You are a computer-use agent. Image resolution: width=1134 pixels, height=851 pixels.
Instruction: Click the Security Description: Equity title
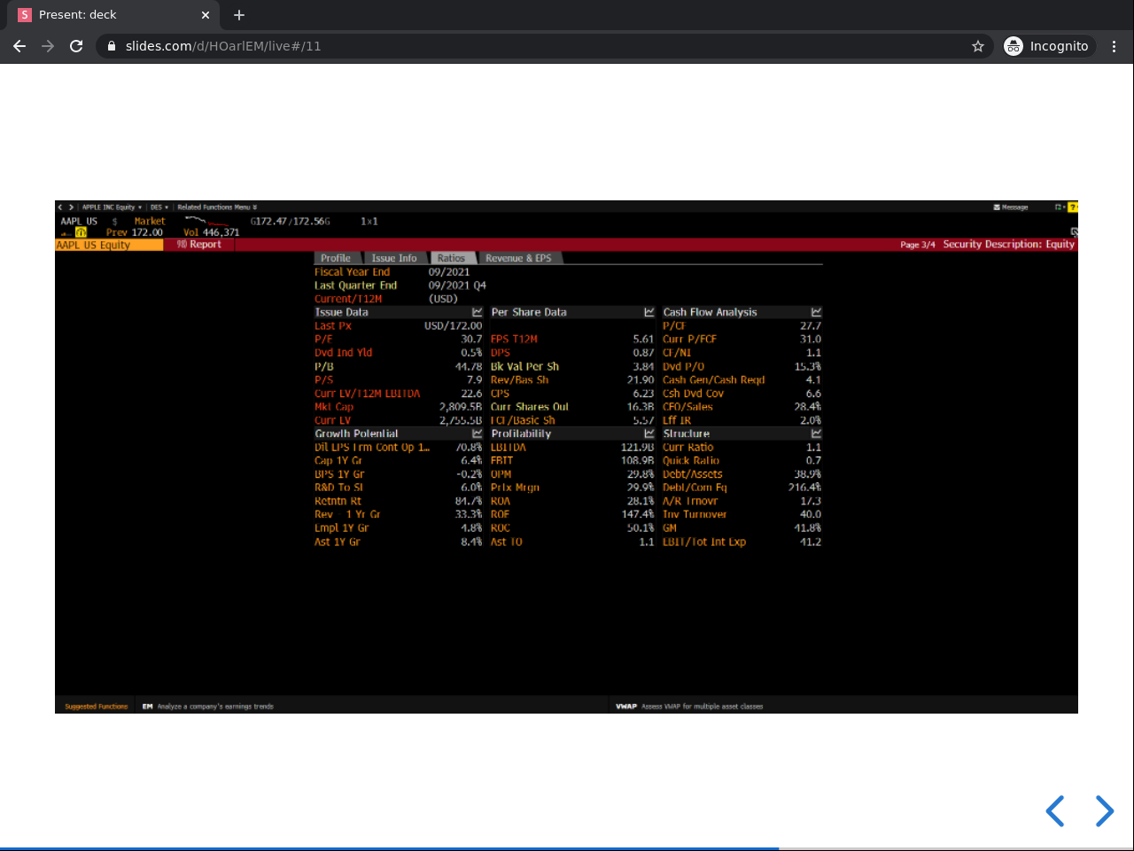[1009, 245]
